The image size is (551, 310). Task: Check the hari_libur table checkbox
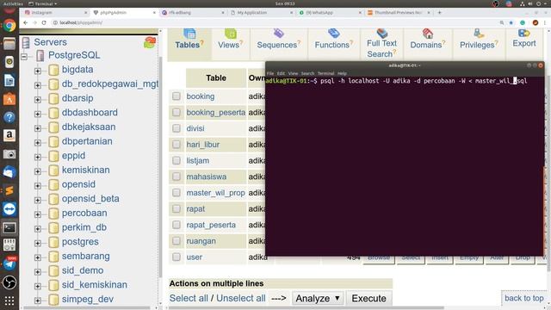(x=176, y=145)
